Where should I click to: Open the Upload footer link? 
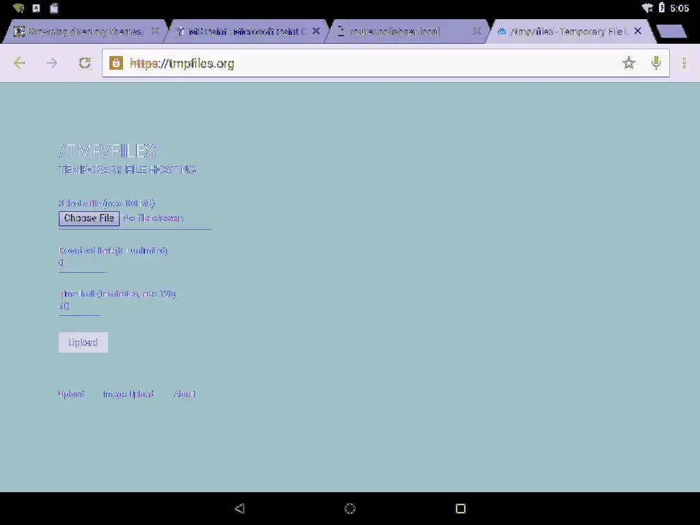[x=71, y=394]
